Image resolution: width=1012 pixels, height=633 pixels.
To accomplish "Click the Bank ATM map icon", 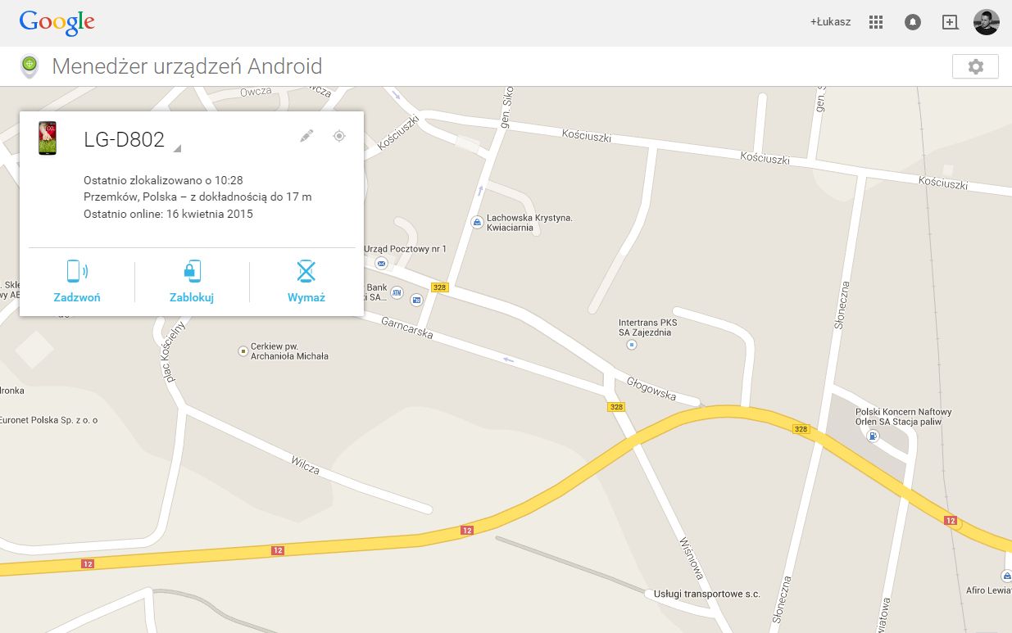I will coord(397,292).
